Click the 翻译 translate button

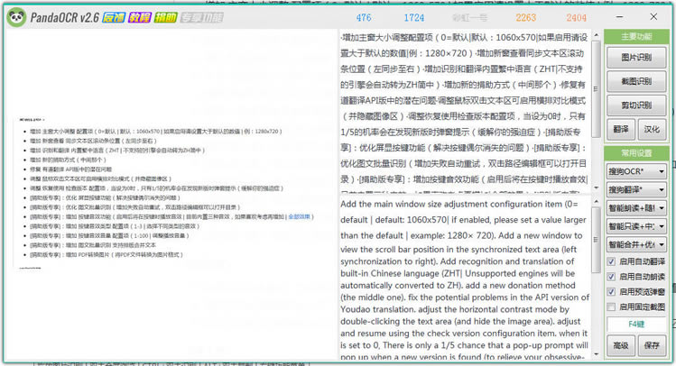click(621, 129)
